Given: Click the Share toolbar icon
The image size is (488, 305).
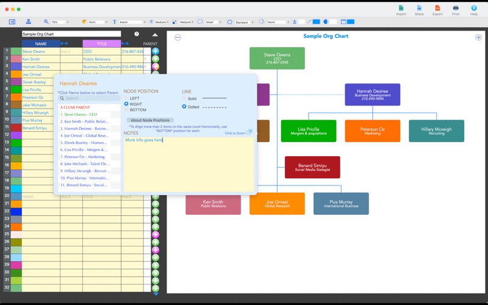Looking at the screenshot, I should (419, 9).
